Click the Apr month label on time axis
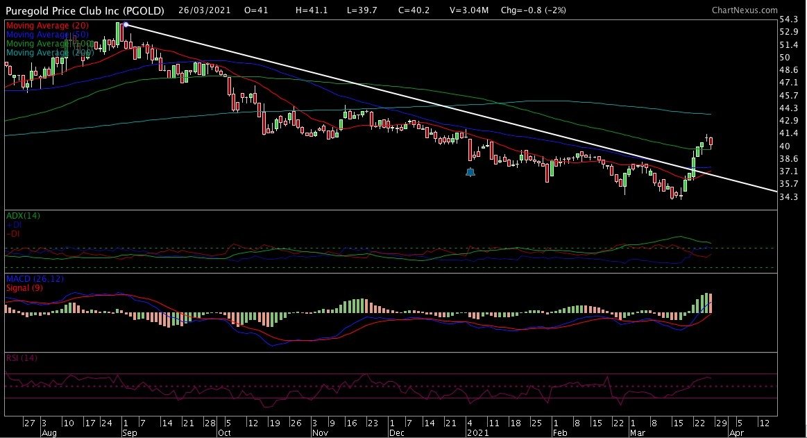This screenshot has height=438, width=807. click(736, 433)
